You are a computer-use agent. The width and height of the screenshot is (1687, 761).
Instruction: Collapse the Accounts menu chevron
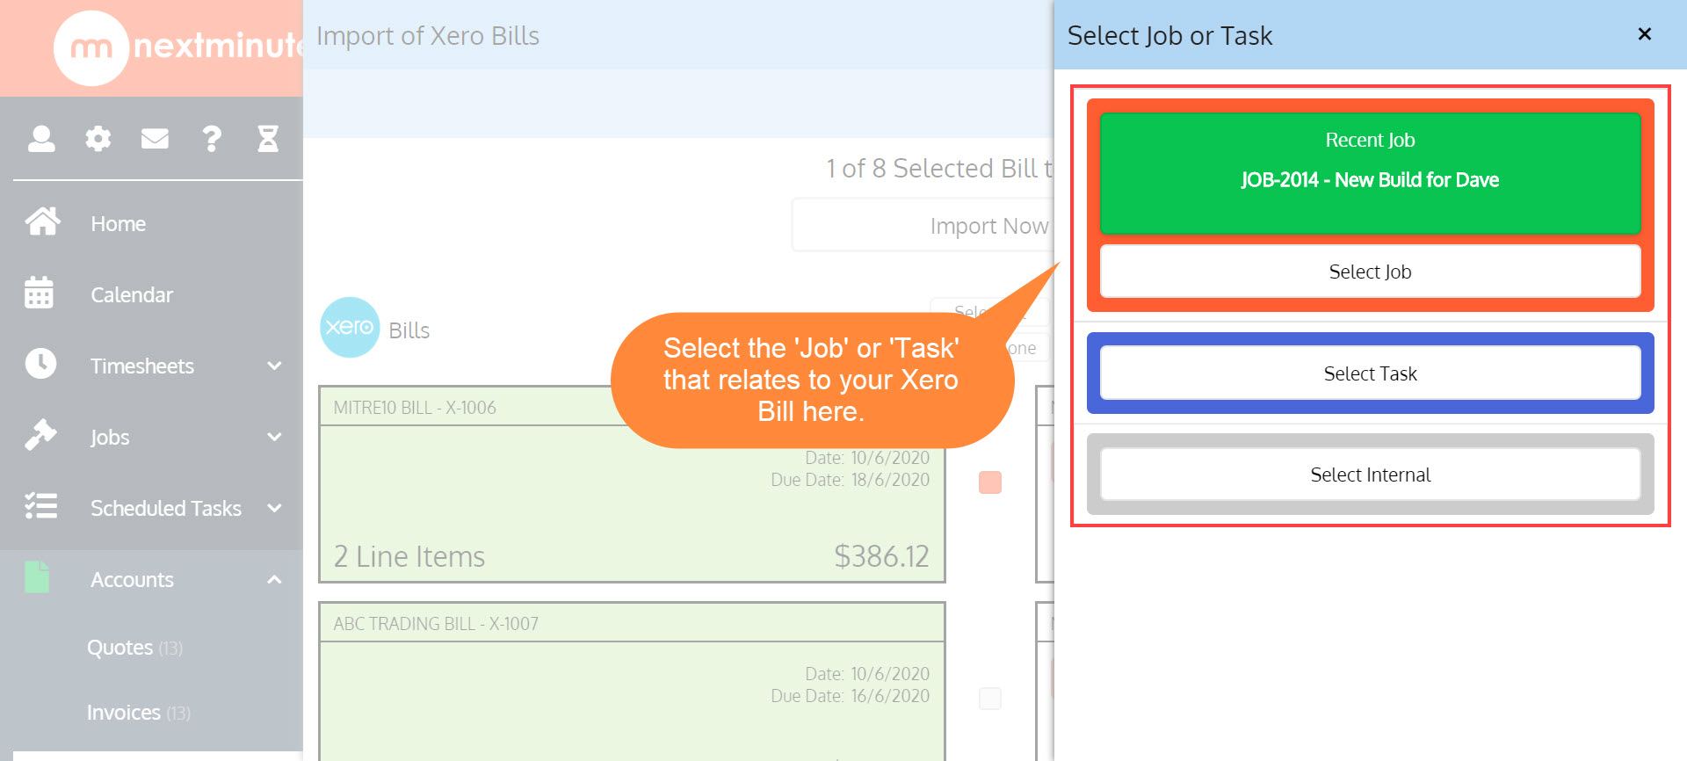[x=274, y=579]
